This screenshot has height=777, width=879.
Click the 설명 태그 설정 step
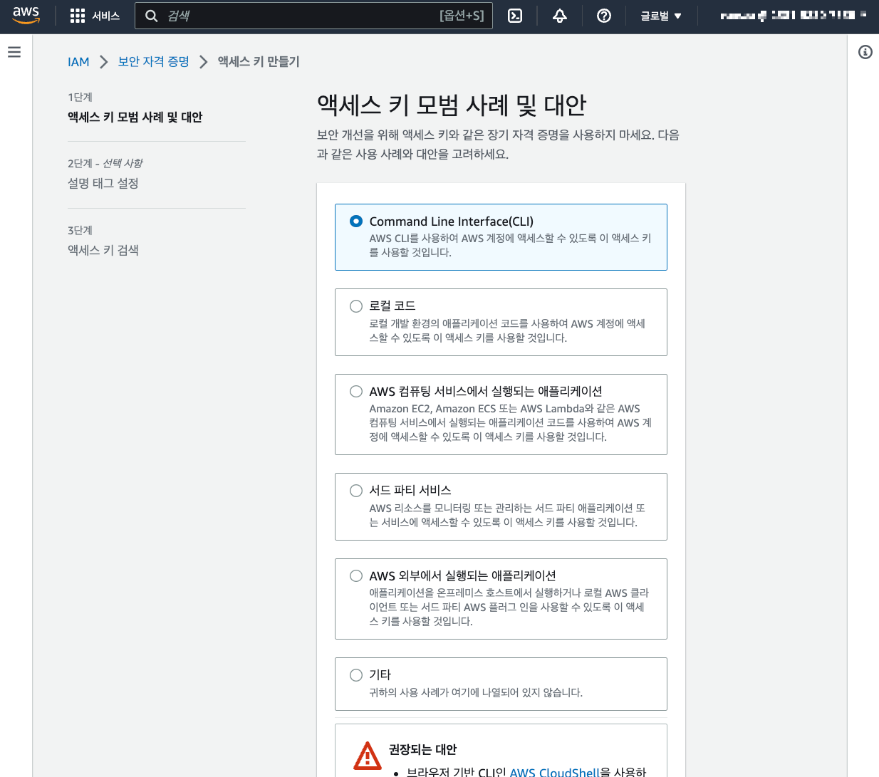(x=103, y=183)
